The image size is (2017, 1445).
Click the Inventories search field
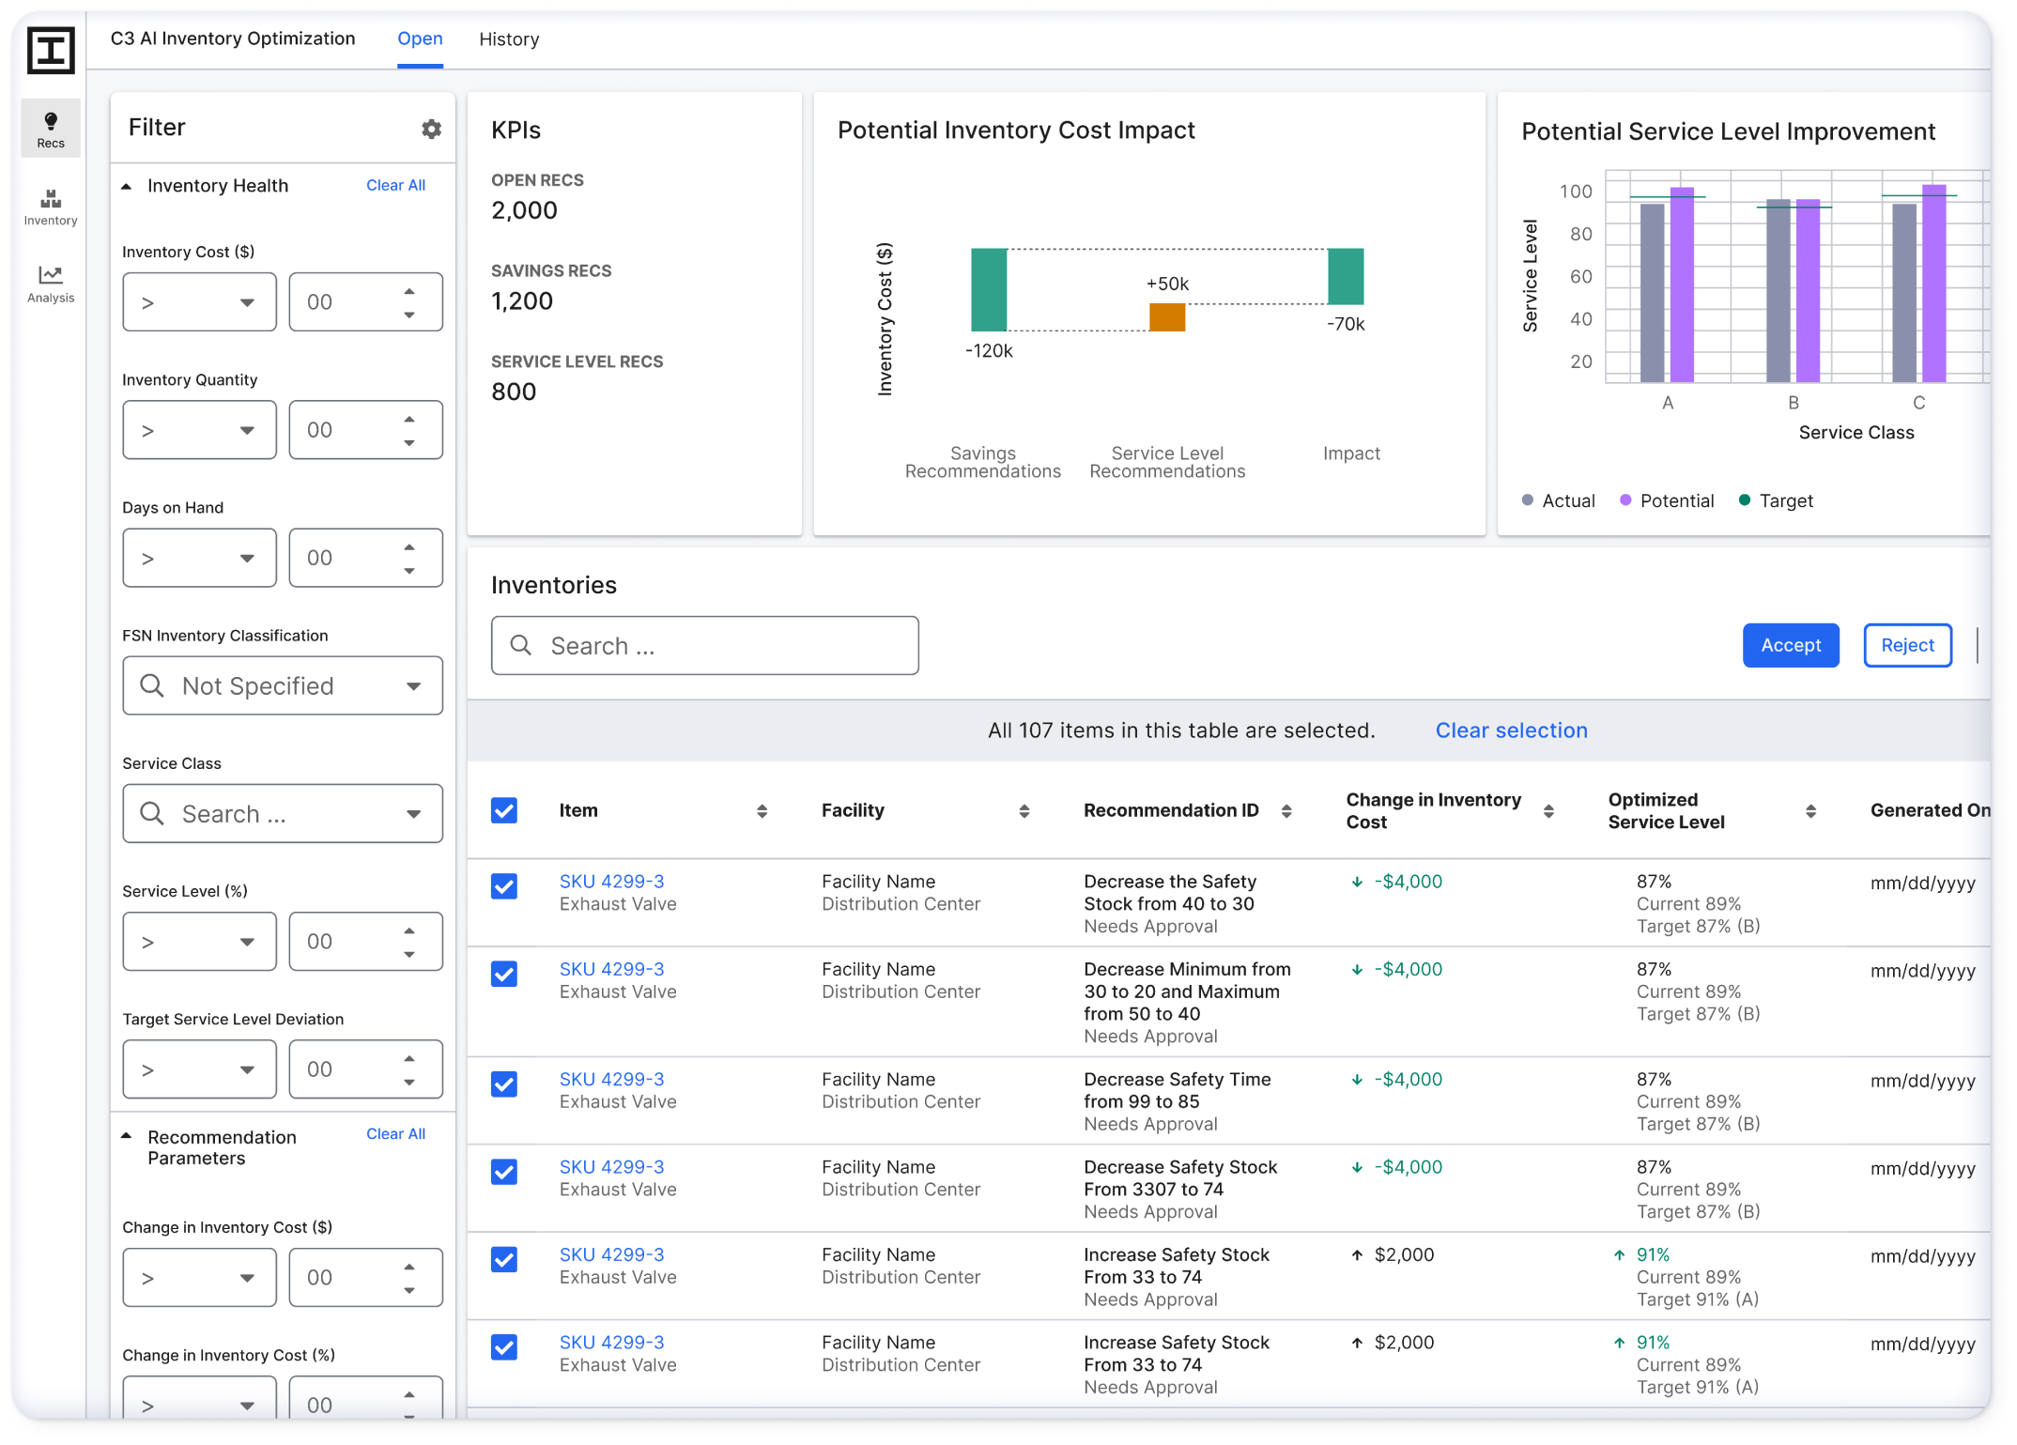[705, 646]
